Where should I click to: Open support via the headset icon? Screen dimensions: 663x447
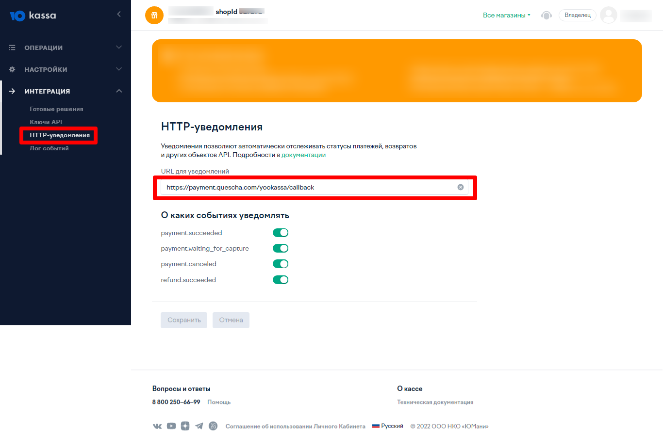(x=547, y=16)
